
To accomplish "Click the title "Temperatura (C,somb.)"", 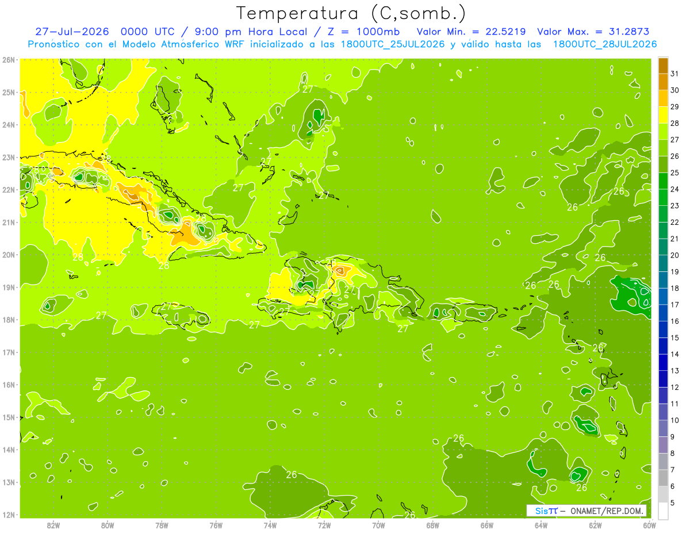I will tap(351, 13).
